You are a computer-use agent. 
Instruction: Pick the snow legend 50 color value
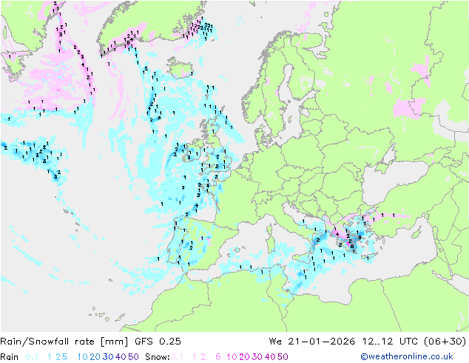click(283, 357)
